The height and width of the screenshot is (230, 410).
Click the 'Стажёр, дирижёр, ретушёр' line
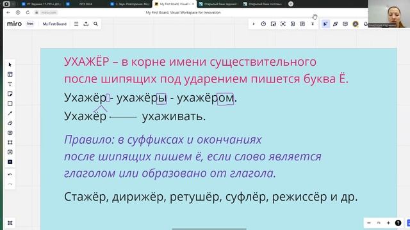[x=211, y=197]
